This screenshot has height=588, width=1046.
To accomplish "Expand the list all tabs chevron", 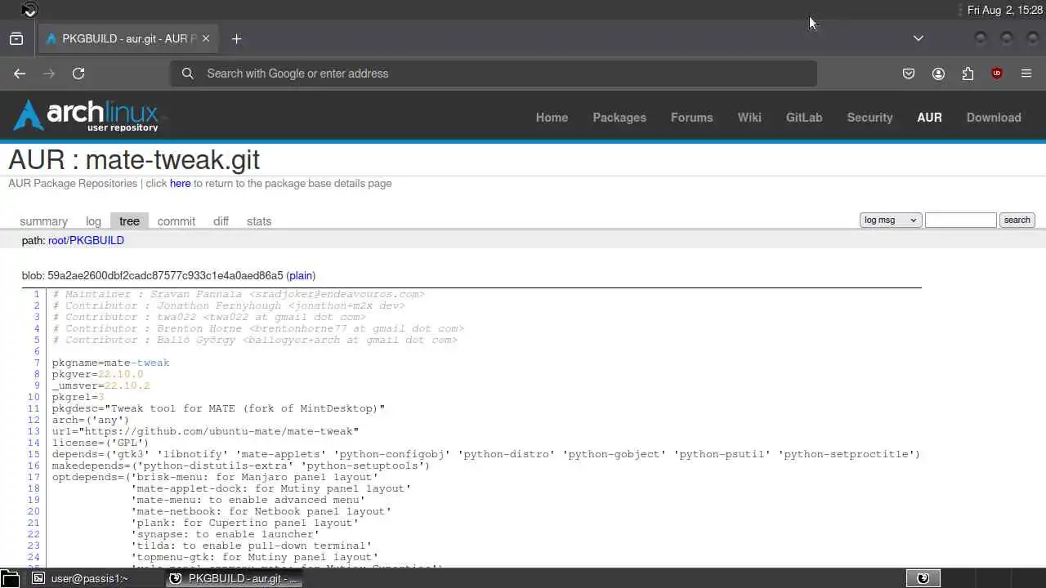I will point(919,38).
